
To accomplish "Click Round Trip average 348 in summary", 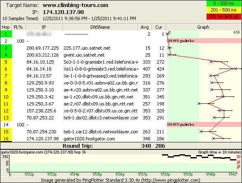I will [x=146, y=146].
